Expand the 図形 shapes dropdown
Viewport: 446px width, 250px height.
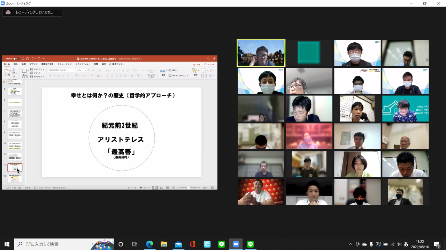tap(177, 70)
